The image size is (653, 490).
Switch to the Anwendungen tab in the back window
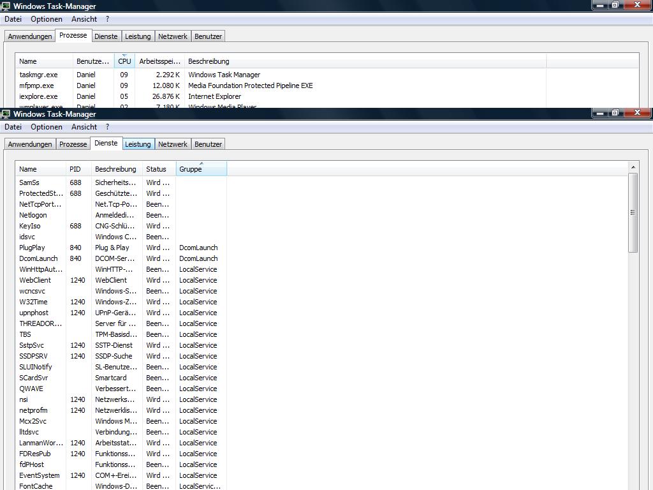30,36
